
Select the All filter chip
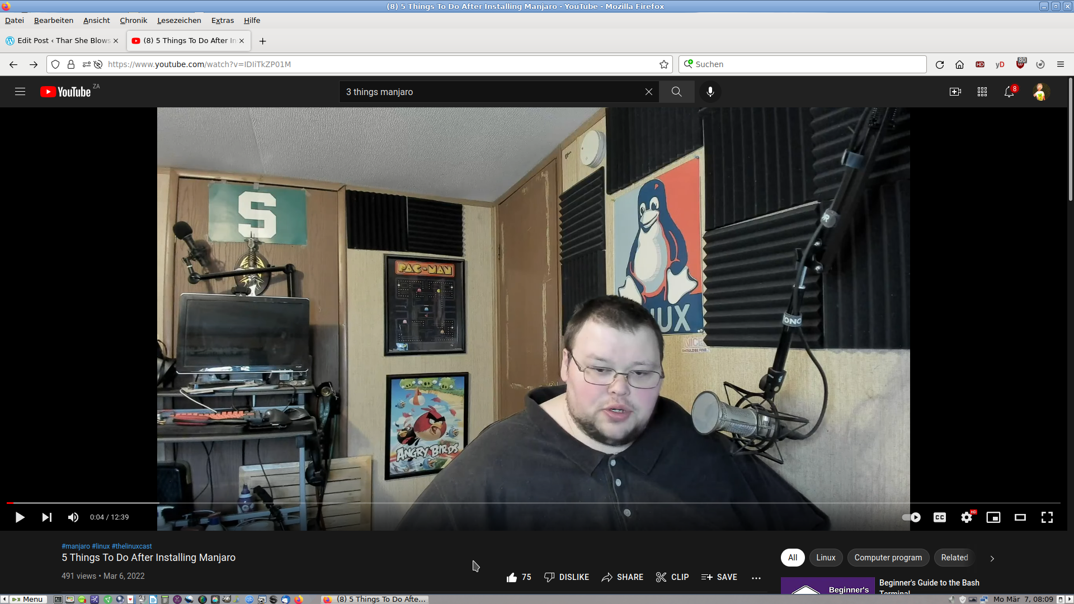793,558
